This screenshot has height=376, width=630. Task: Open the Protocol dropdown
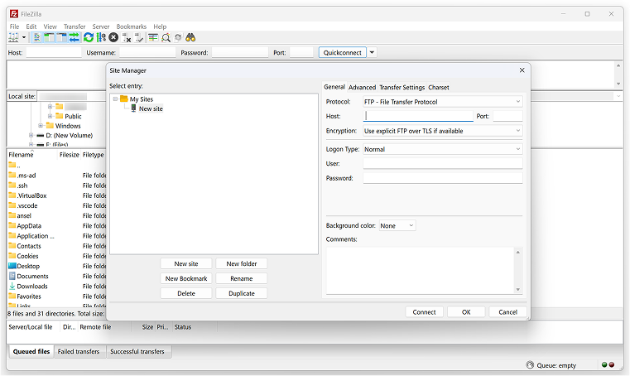[443, 102]
